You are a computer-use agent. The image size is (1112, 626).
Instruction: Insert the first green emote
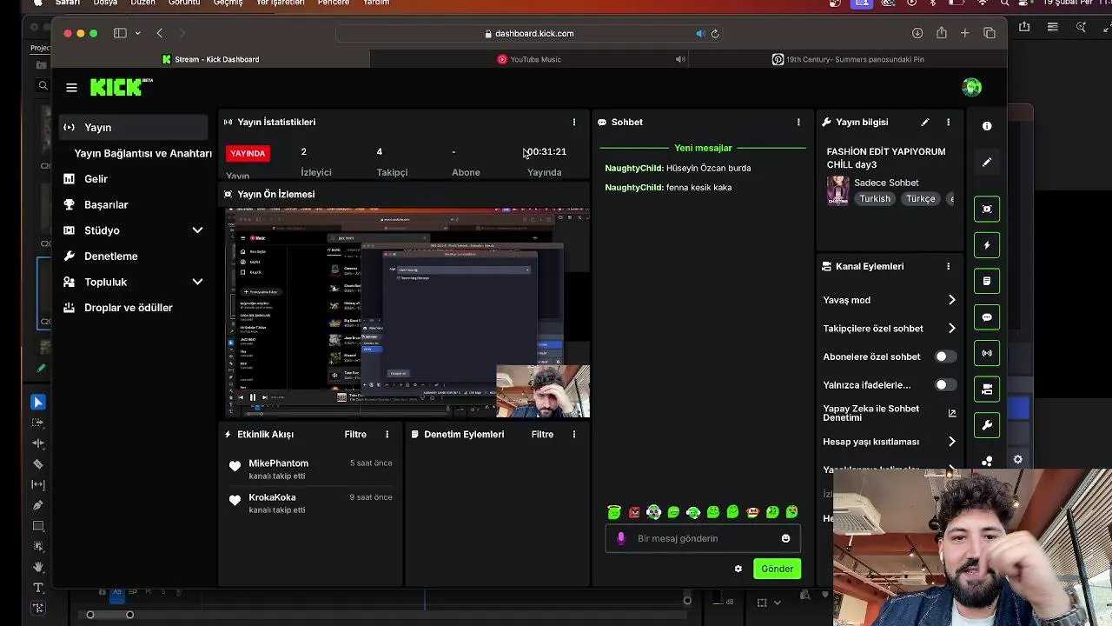pyautogui.click(x=614, y=512)
